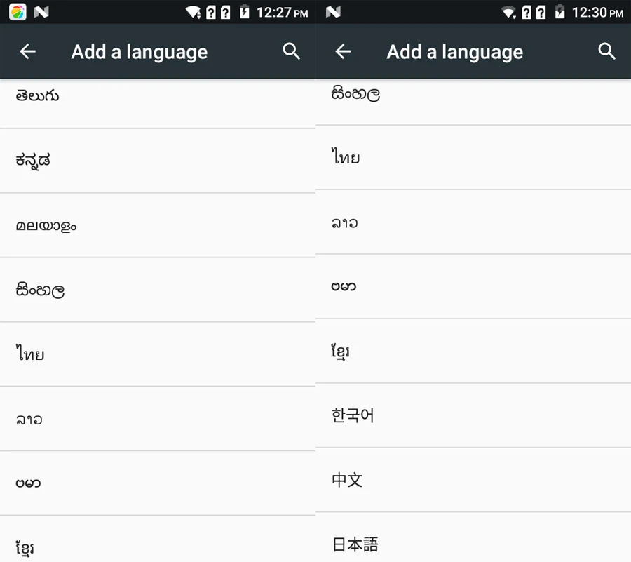Image resolution: width=631 pixels, height=562 pixels.
Task: Select ไทย in the right list
Action: [x=473, y=157]
